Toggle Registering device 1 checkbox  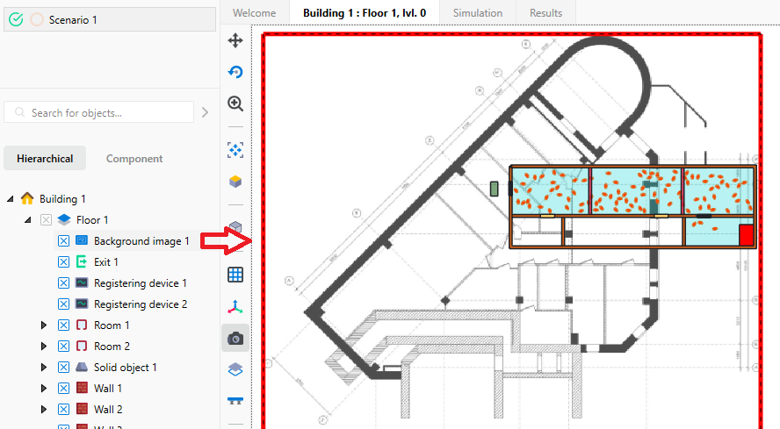coord(63,282)
